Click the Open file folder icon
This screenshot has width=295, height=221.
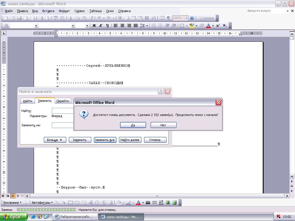(x=13, y=18)
